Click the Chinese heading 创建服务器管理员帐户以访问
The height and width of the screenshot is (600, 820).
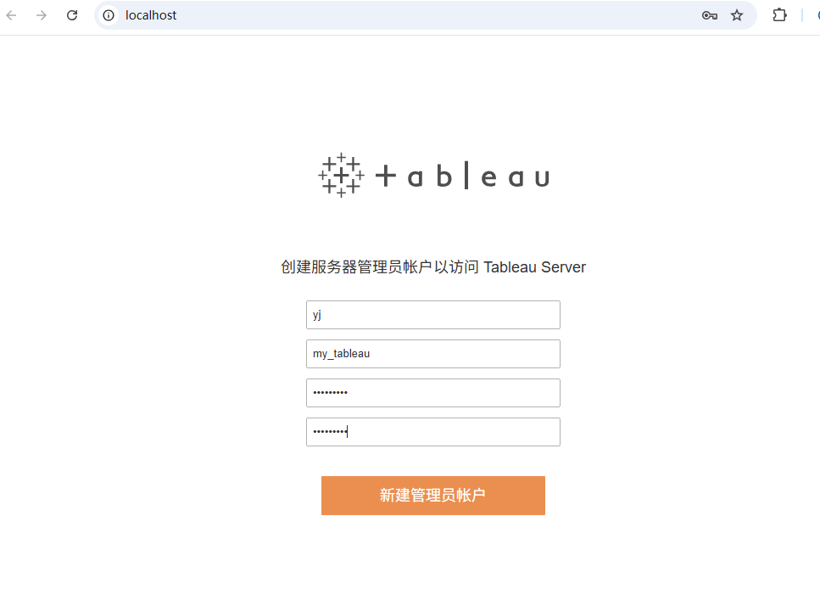coord(380,267)
